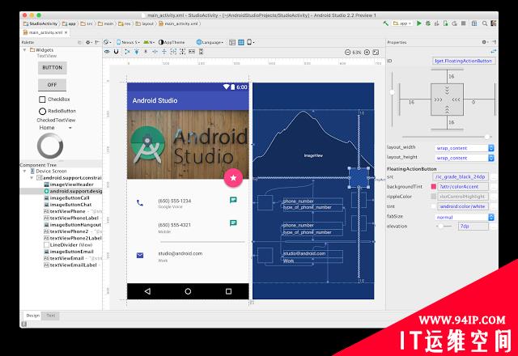Select OFF toggle button widget
This screenshot has width=518, height=356.
52,85
